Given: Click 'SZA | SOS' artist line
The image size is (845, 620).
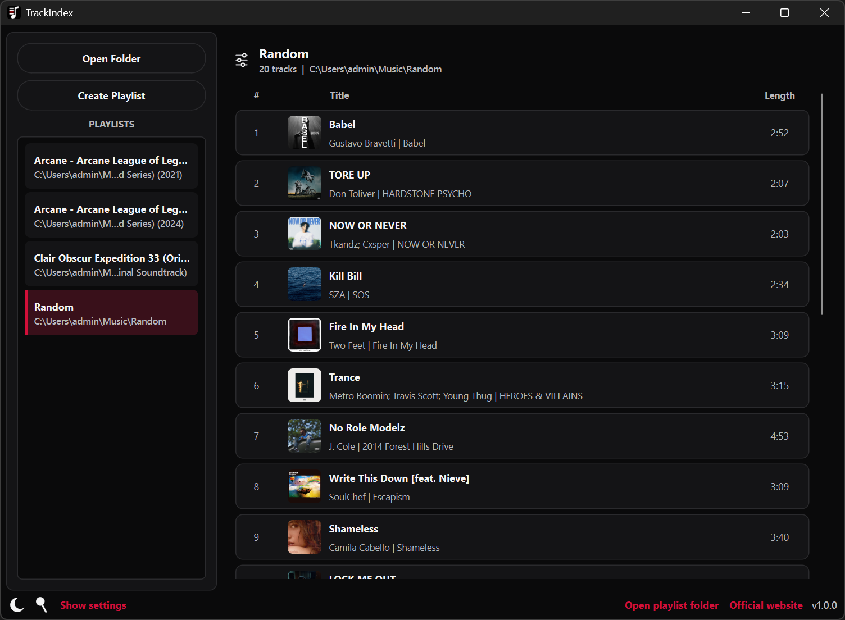Looking at the screenshot, I should pyautogui.click(x=349, y=295).
